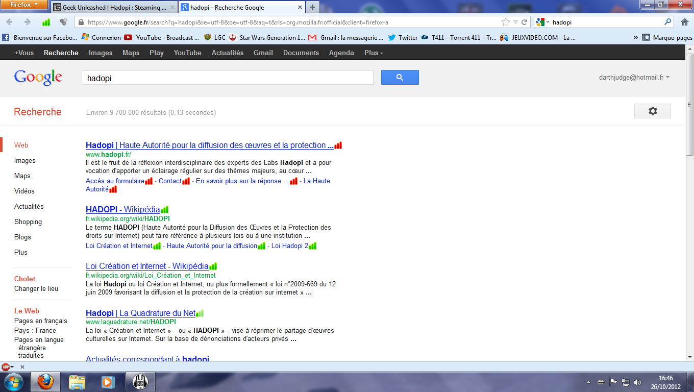The height and width of the screenshot is (392, 694).
Task: Expand the Plus menu in Google bar
Action: tap(374, 53)
